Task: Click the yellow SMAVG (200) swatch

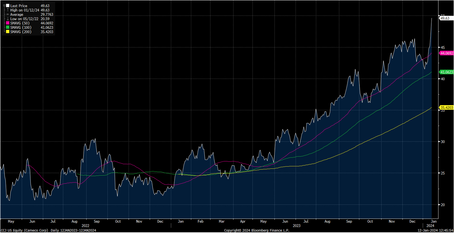Action: (x=8, y=32)
